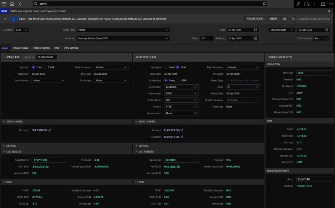The image size is (335, 208).
Task: Open the Index Tenor ON dropdown
Action: coord(181,100)
